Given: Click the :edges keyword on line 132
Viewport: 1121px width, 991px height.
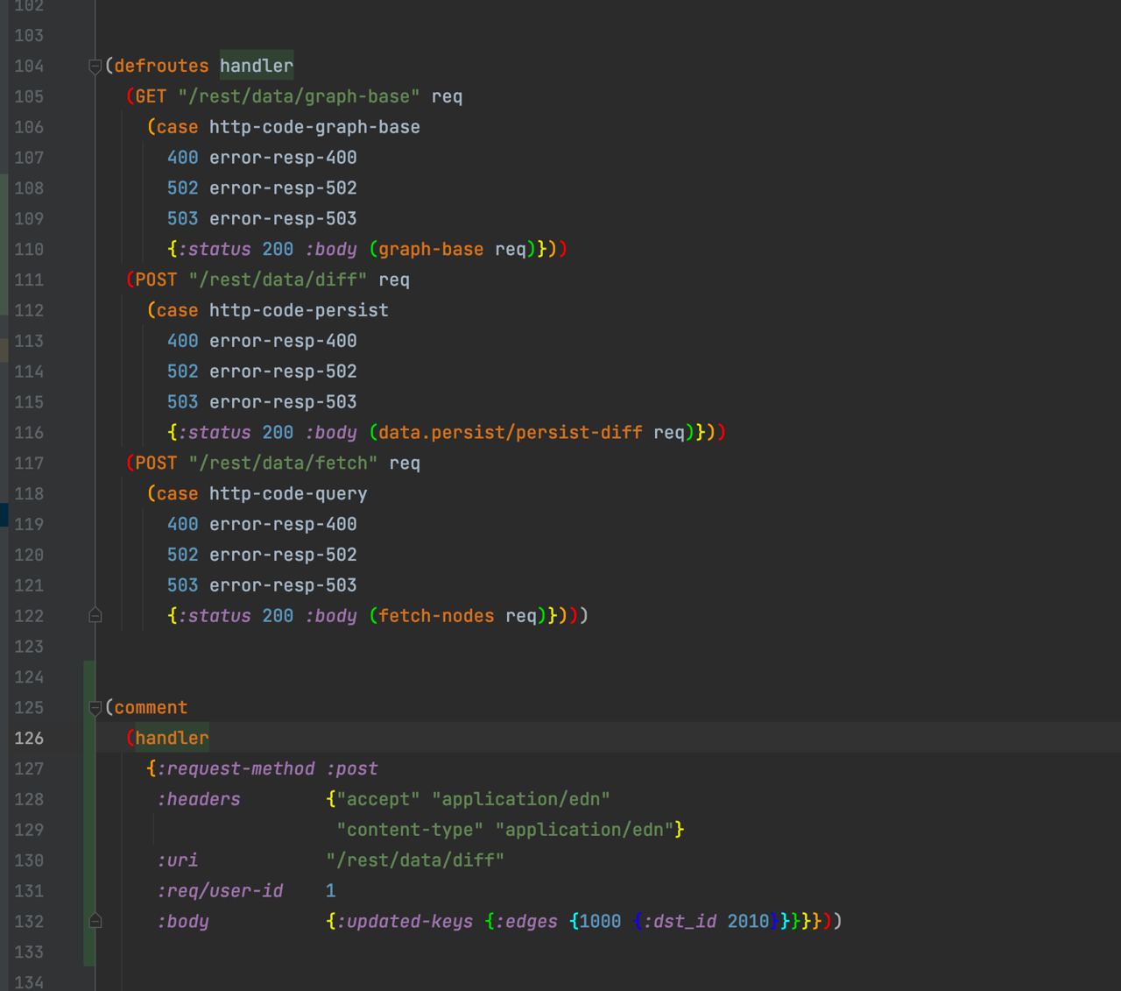Looking at the screenshot, I should click(526, 922).
